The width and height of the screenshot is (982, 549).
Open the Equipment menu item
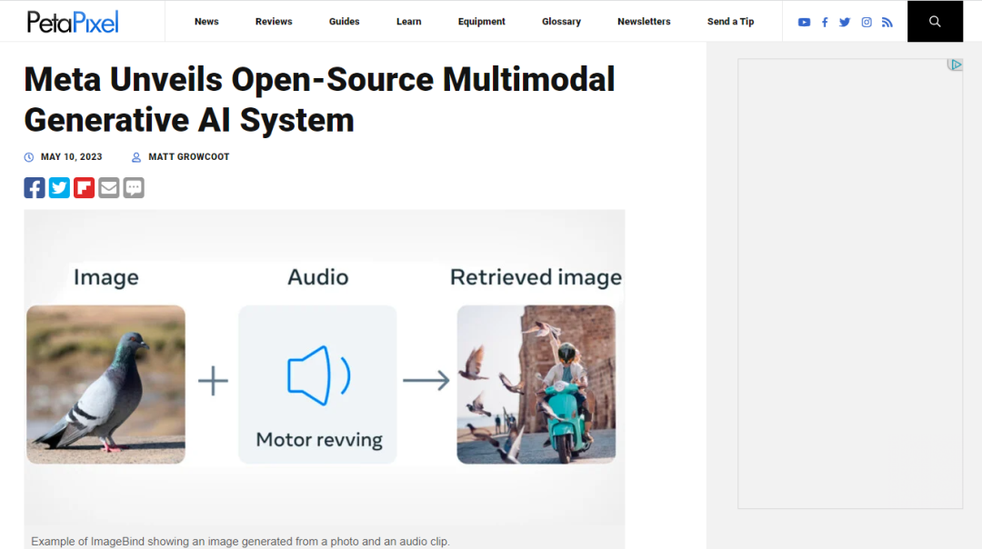coord(482,21)
